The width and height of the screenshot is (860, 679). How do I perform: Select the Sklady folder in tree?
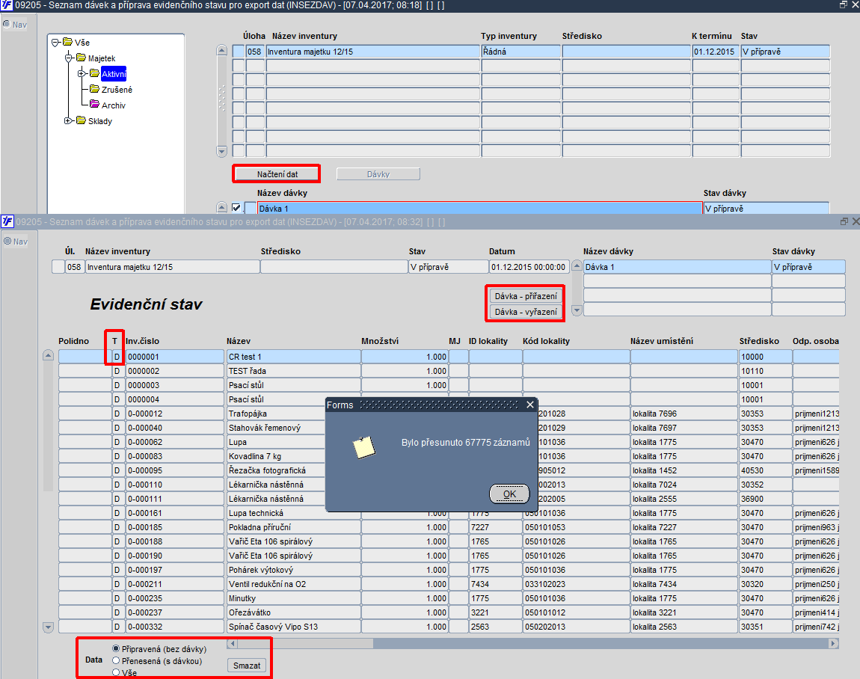click(99, 121)
